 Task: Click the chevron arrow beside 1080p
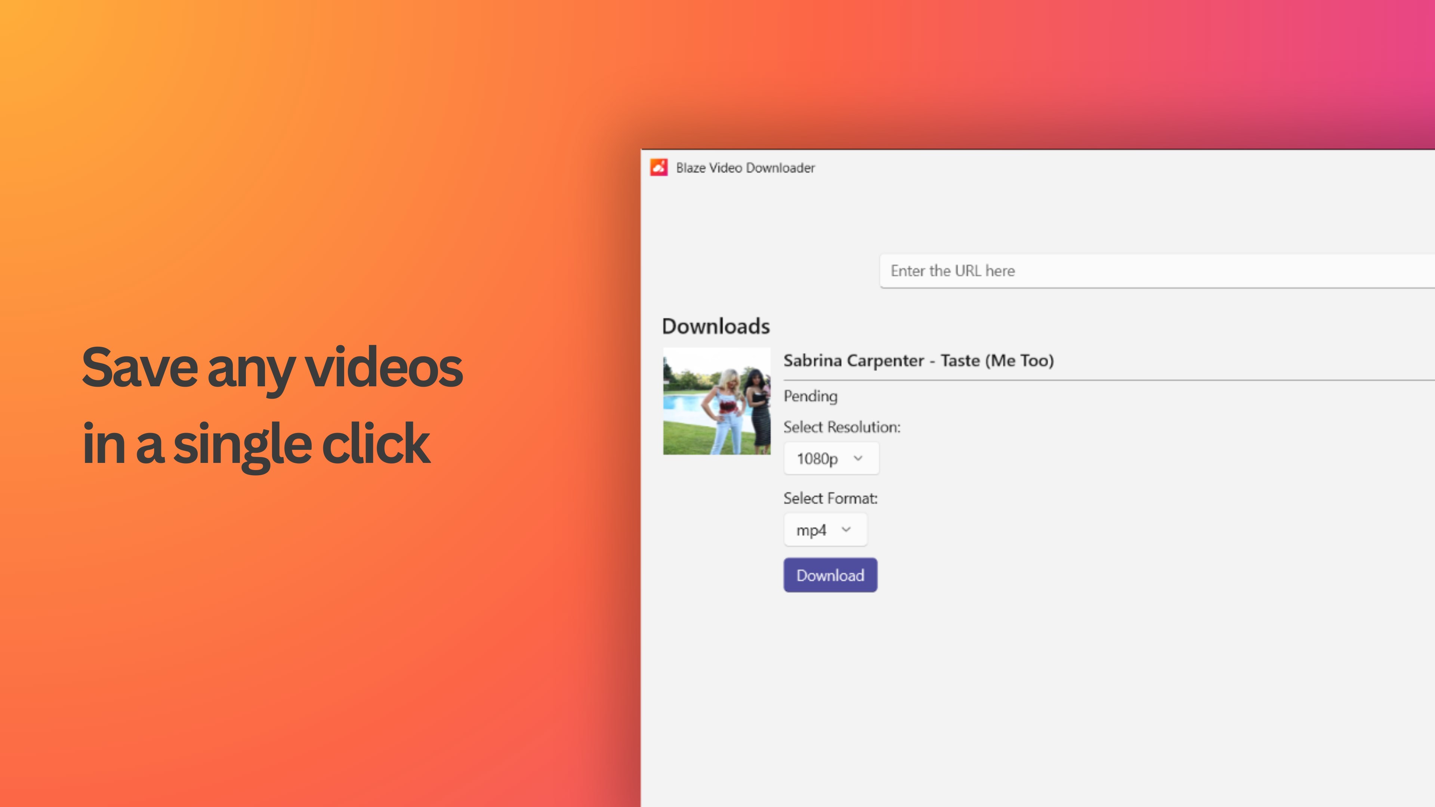(x=858, y=458)
